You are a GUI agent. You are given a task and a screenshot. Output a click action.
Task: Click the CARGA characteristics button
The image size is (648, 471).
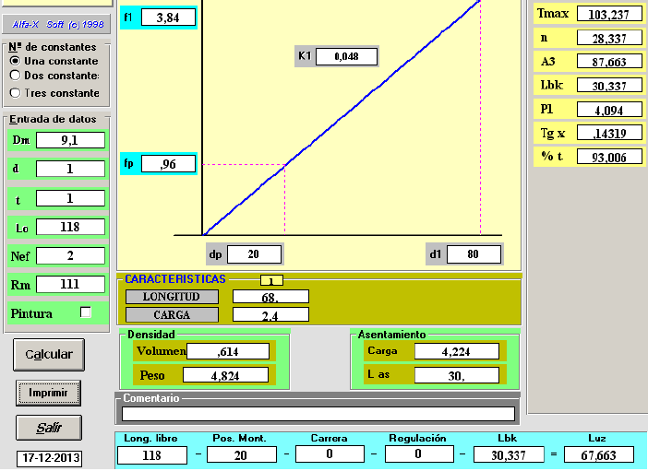point(172,315)
